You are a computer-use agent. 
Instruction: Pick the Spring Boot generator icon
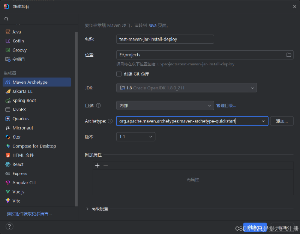(7, 100)
